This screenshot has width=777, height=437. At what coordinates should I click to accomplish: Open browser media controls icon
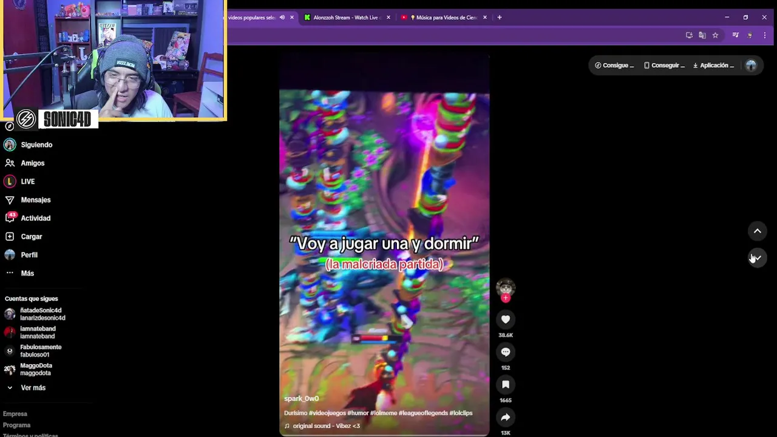[735, 35]
